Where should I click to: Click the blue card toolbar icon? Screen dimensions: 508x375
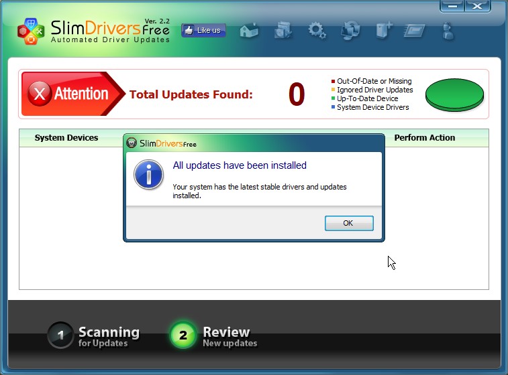414,31
